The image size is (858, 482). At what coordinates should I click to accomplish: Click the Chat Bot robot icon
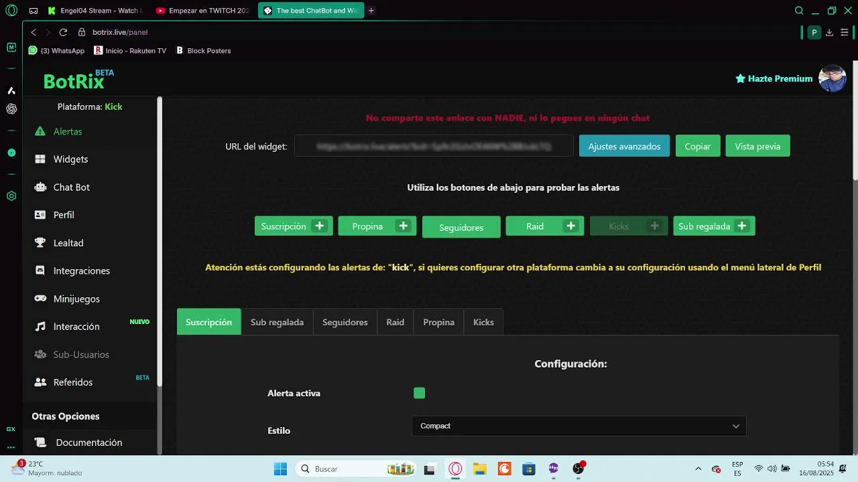point(40,187)
